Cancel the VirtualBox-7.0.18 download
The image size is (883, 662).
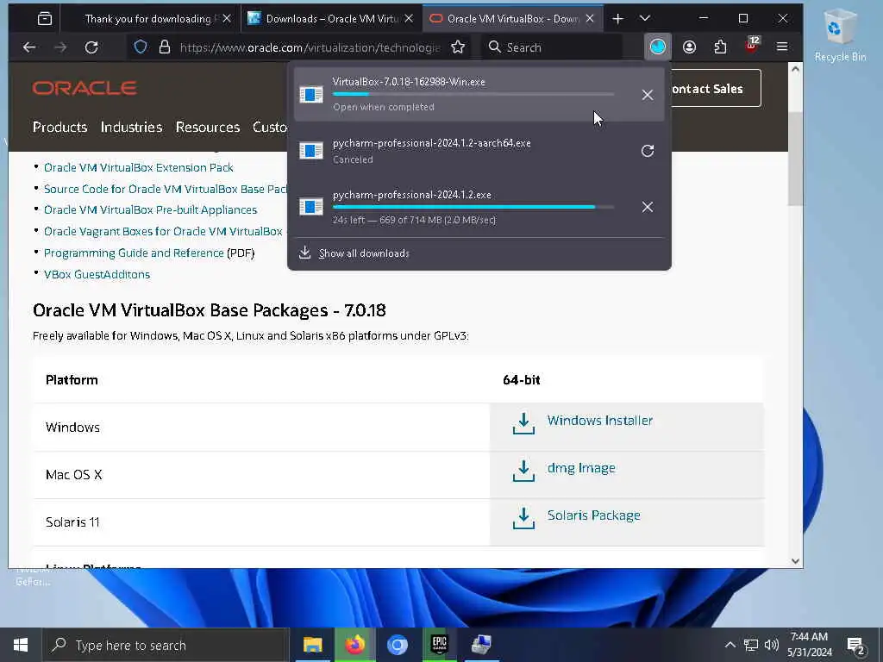click(648, 95)
